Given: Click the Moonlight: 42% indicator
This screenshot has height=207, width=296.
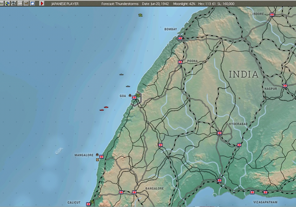Looking at the screenshot, I should 184,3.
